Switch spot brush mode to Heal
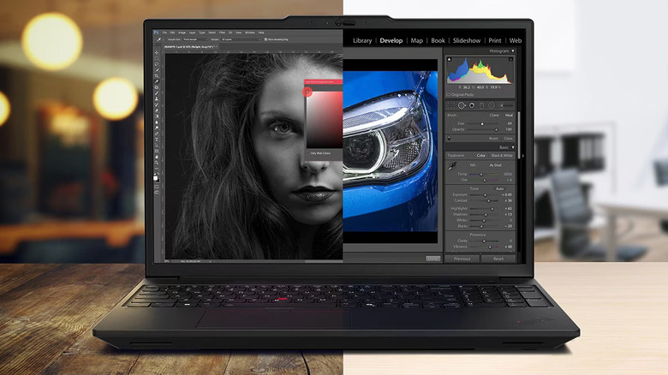This screenshot has width=668, height=375. click(509, 115)
